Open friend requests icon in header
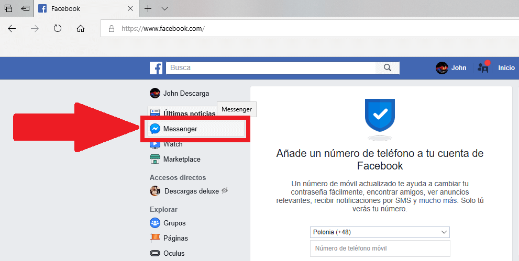This screenshot has height=261, width=519. tap(483, 67)
